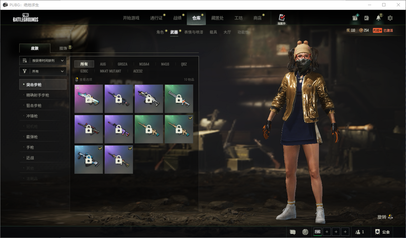The image size is (406, 238).
Task: Toggle the checkmarked tan rifle skin
Action: pyautogui.click(x=179, y=129)
